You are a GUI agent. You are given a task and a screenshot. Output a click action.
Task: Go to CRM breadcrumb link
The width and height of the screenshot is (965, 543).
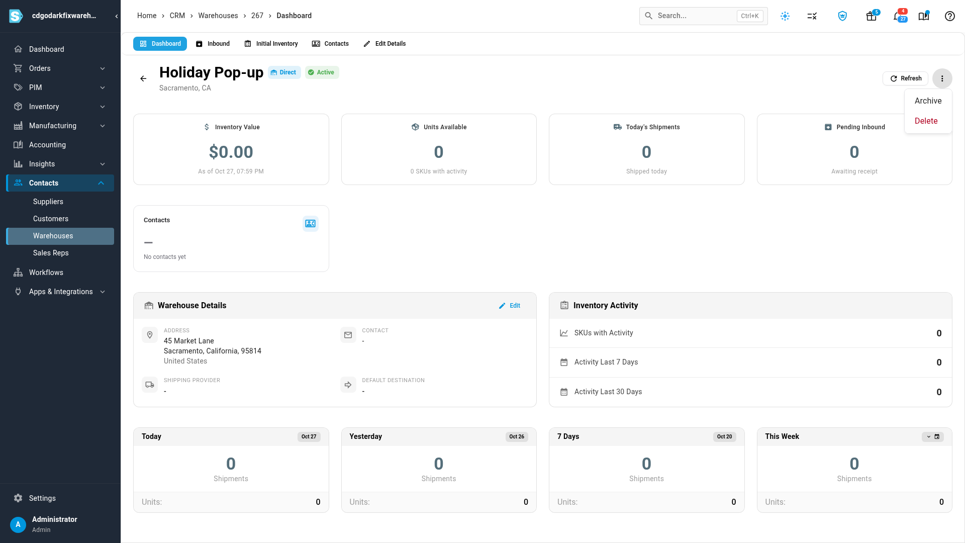[177, 16]
